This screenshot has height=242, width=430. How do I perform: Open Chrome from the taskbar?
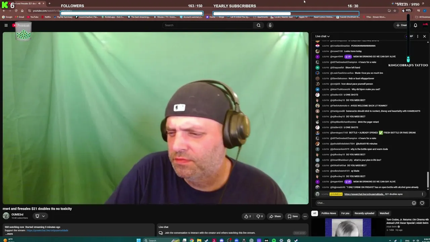pos(191,240)
